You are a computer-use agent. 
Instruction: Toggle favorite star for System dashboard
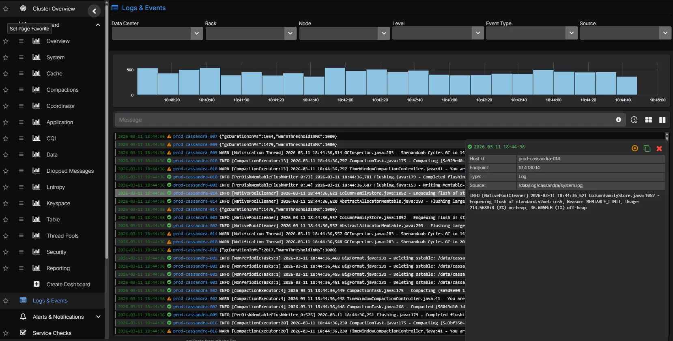[6, 57]
